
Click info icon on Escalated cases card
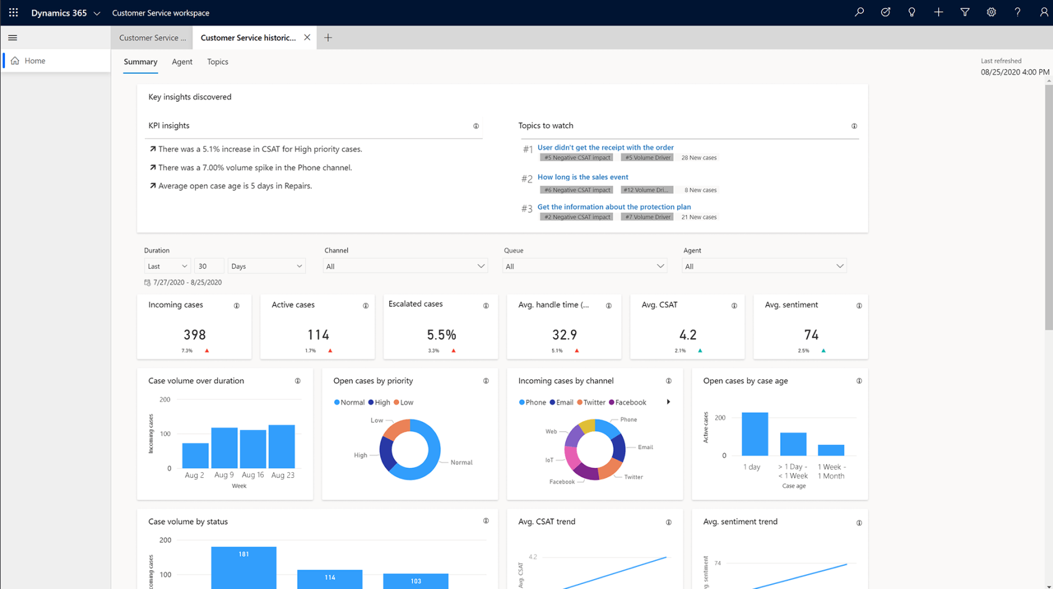coord(486,306)
